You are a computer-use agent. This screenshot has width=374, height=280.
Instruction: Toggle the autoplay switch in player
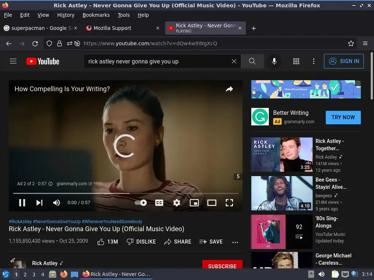coord(141,203)
